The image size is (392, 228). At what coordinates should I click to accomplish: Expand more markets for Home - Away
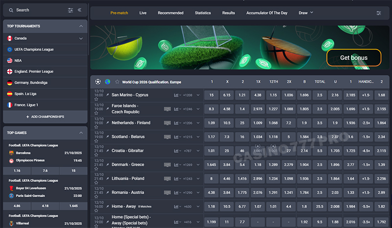point(198,207)
